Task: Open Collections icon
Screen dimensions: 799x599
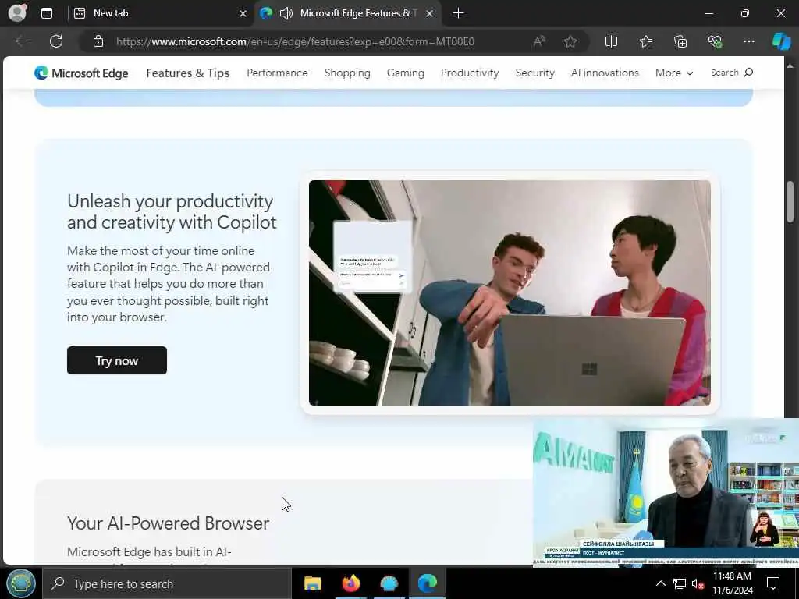Action: [x=680, y=41]
